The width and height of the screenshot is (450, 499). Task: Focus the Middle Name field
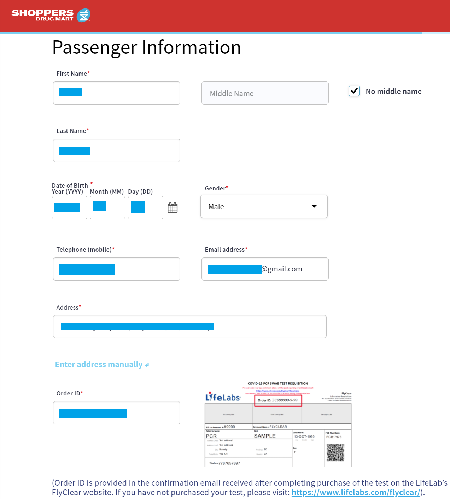[x=265, y=93]
